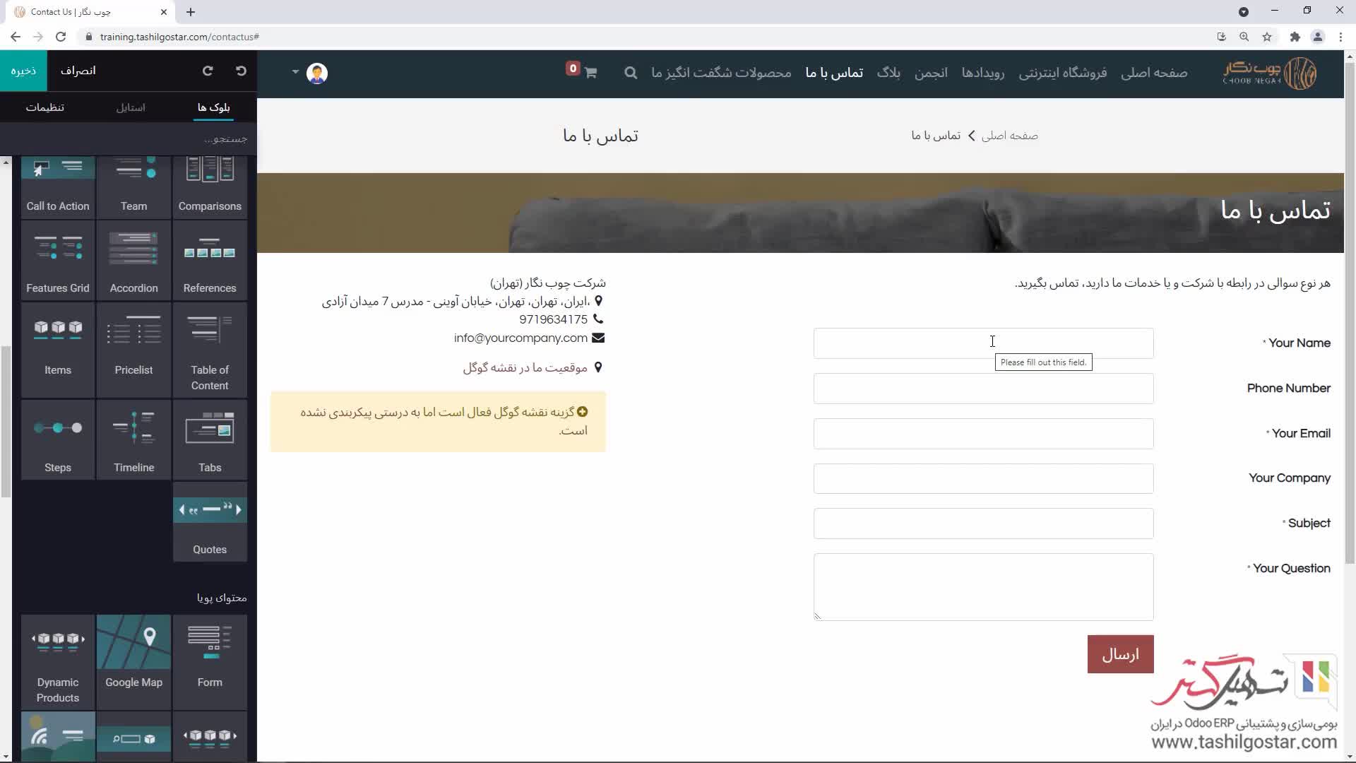Open the بلاگ menu item
Viewport: 1356px width, 763px height.
click(x=888, y=73)
